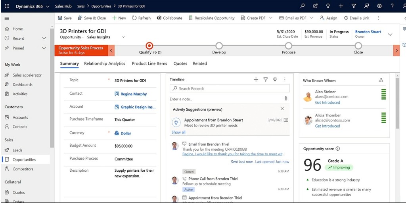Add a timeline record with plus icon
Image resolution: width=406 pixels, height=203 pixels.
(x=256, y=79)
